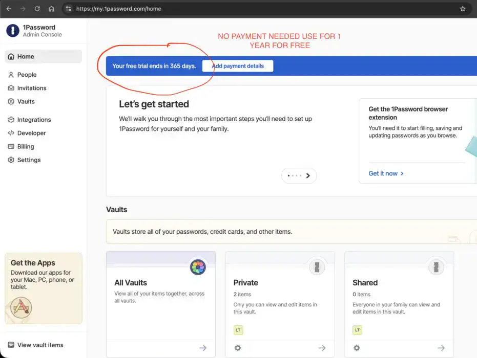View site information icon in address bar
The width and height of the screenshot is (477, 358).
tap(69, 9)
